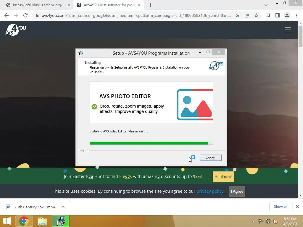
Task: Click the AVS4YOU website logo
Action: tap(15, 30)
